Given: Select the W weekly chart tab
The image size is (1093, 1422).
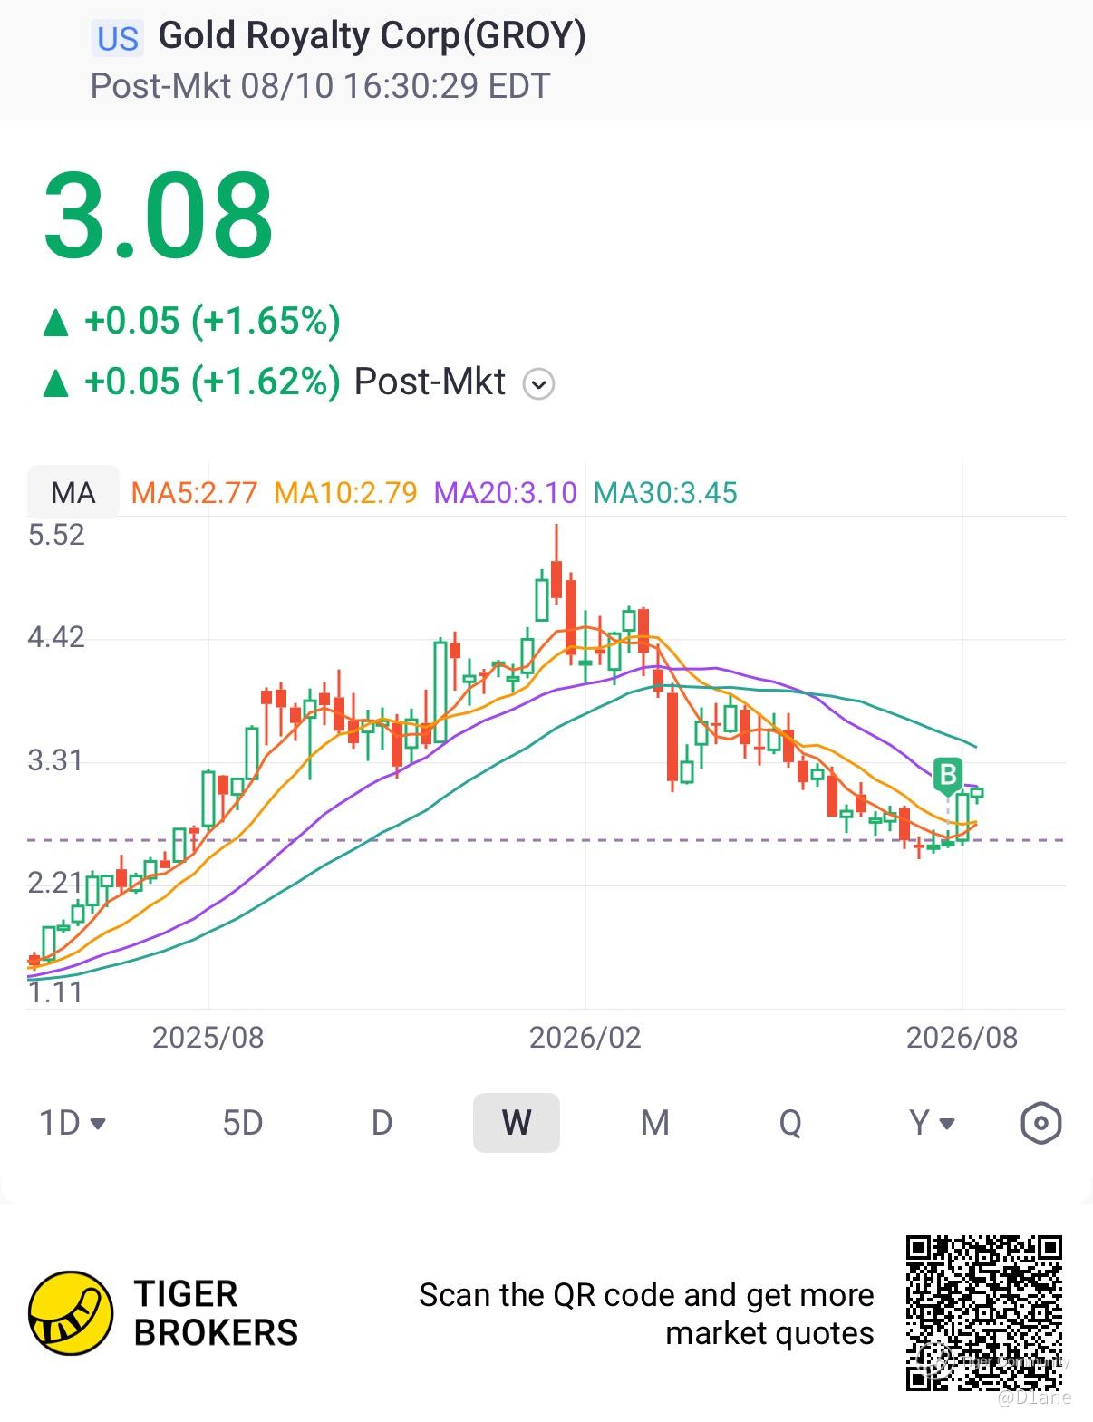Looking at the screenshot, I should pos(517,1123).
